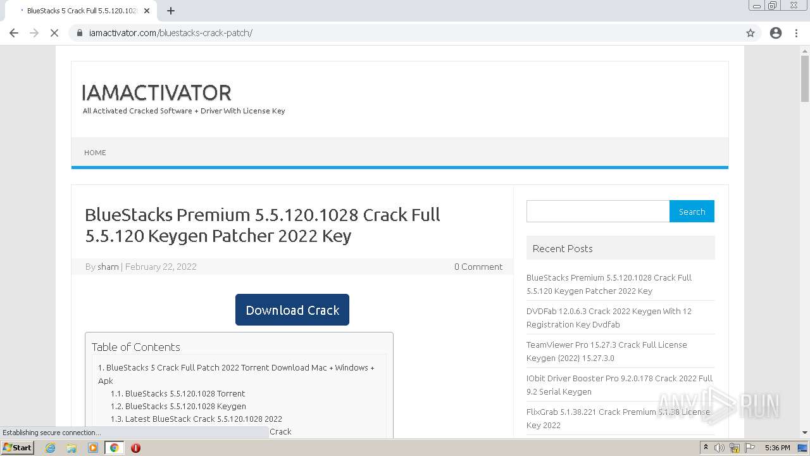Open the media player taskbar icon

[93, 448]
